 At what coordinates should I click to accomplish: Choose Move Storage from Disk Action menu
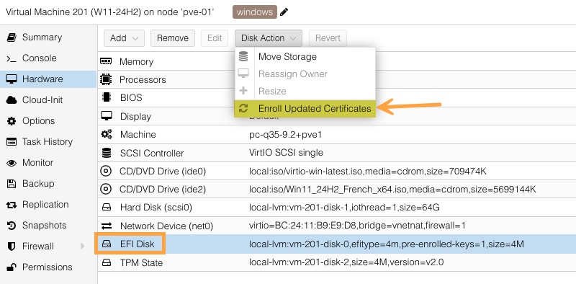(x=305, y=57)
